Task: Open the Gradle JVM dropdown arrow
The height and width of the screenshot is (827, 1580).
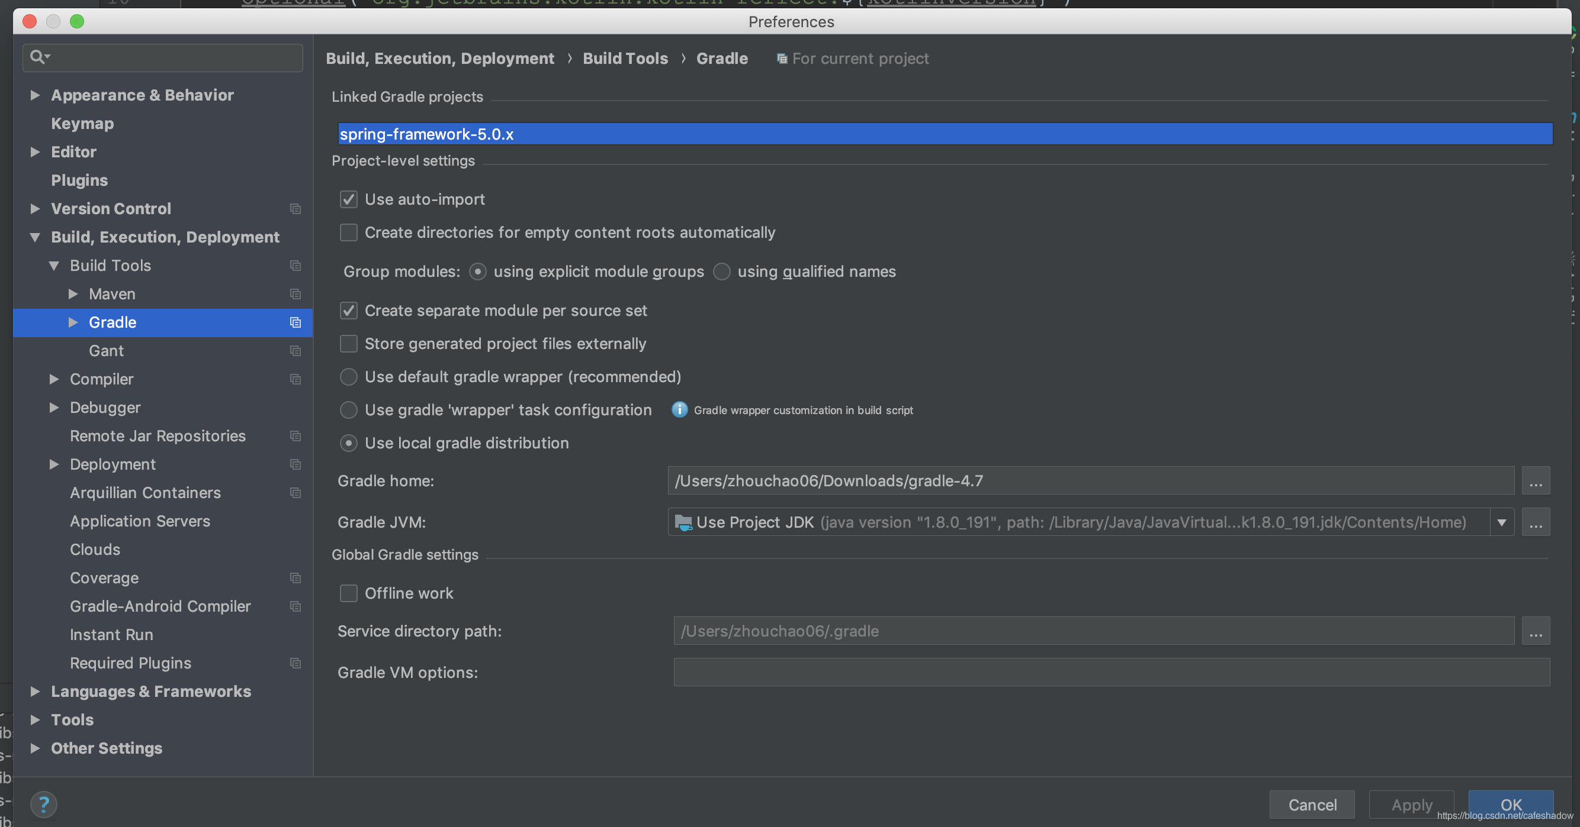Action: (1501, 522)
